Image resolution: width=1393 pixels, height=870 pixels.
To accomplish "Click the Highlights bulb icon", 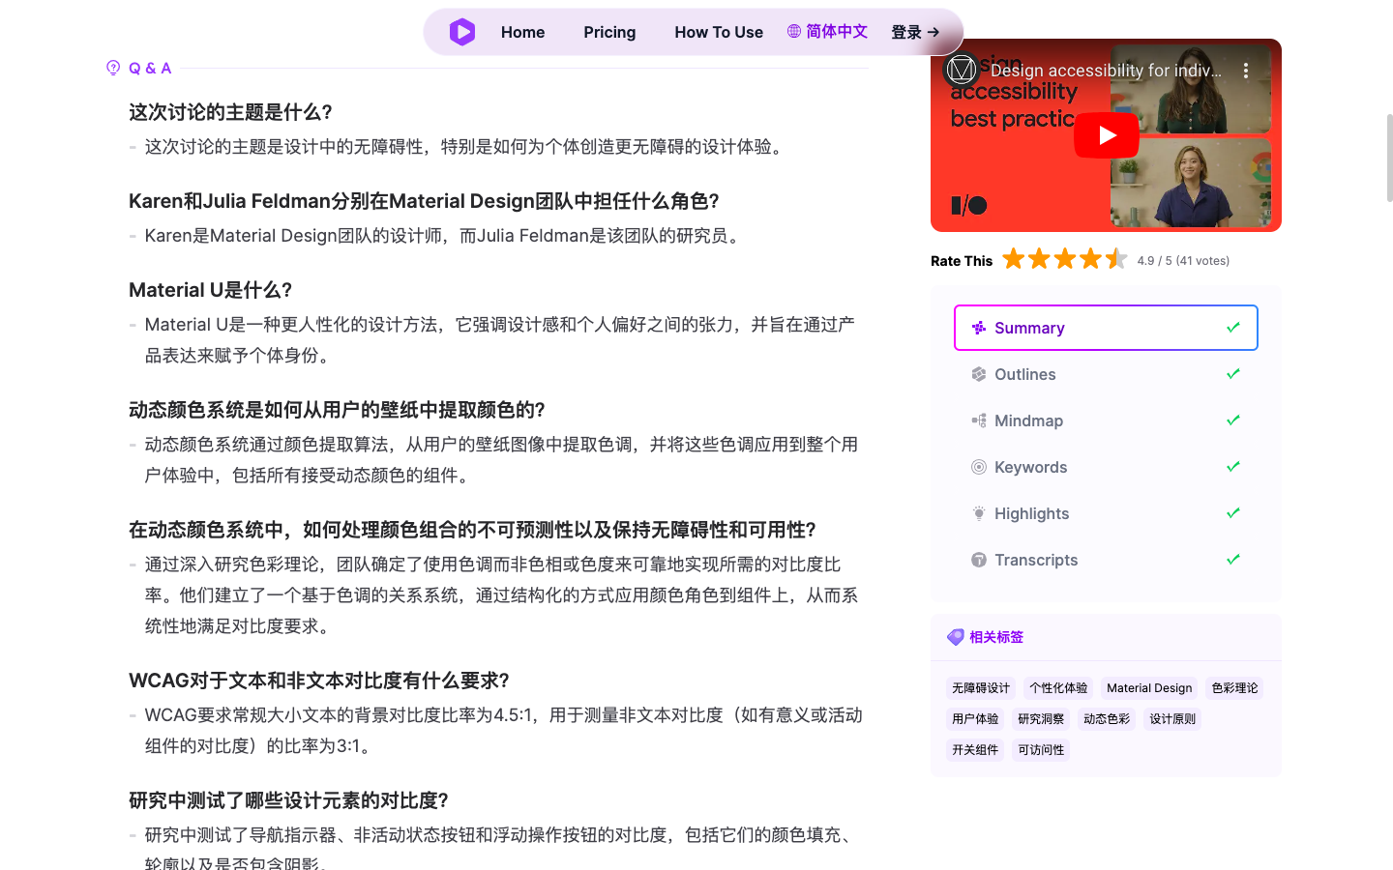I will pos(979,513).
